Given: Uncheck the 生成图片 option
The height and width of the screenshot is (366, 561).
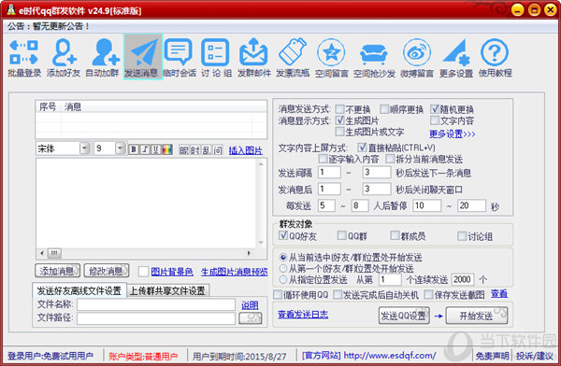Looking at the screenshot, I should [340, 120].
